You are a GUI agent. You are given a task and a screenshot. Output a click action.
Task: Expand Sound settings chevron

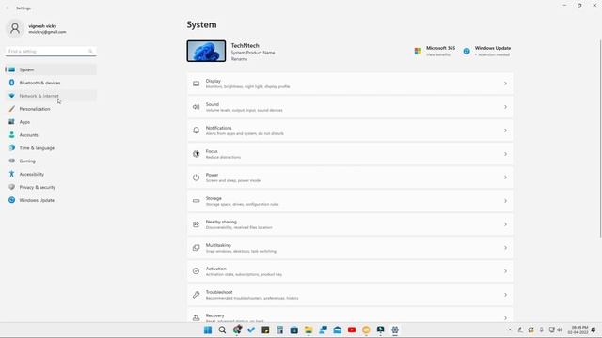click(x=505, y=107)
